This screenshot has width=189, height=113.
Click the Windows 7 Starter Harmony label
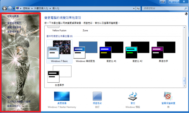point(62,107)
